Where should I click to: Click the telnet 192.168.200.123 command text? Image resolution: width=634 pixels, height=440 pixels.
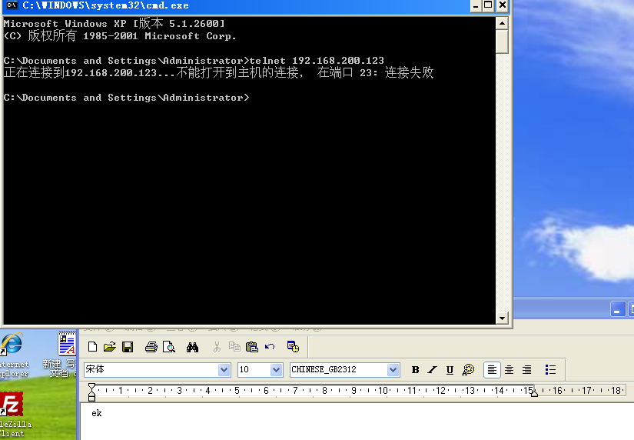tap(317, 61)
